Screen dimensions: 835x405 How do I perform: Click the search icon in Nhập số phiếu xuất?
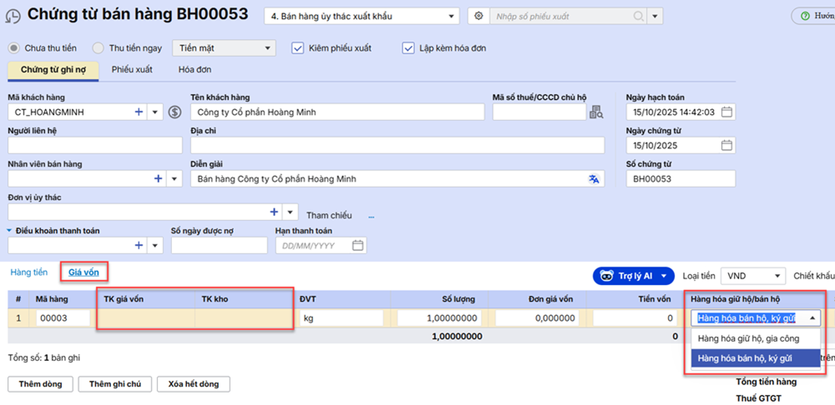coord(638,16)
